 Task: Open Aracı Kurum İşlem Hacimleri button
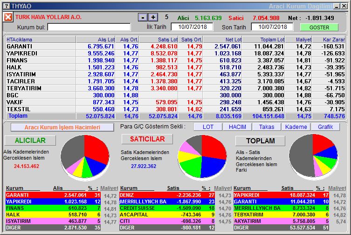tap(62, 128)
